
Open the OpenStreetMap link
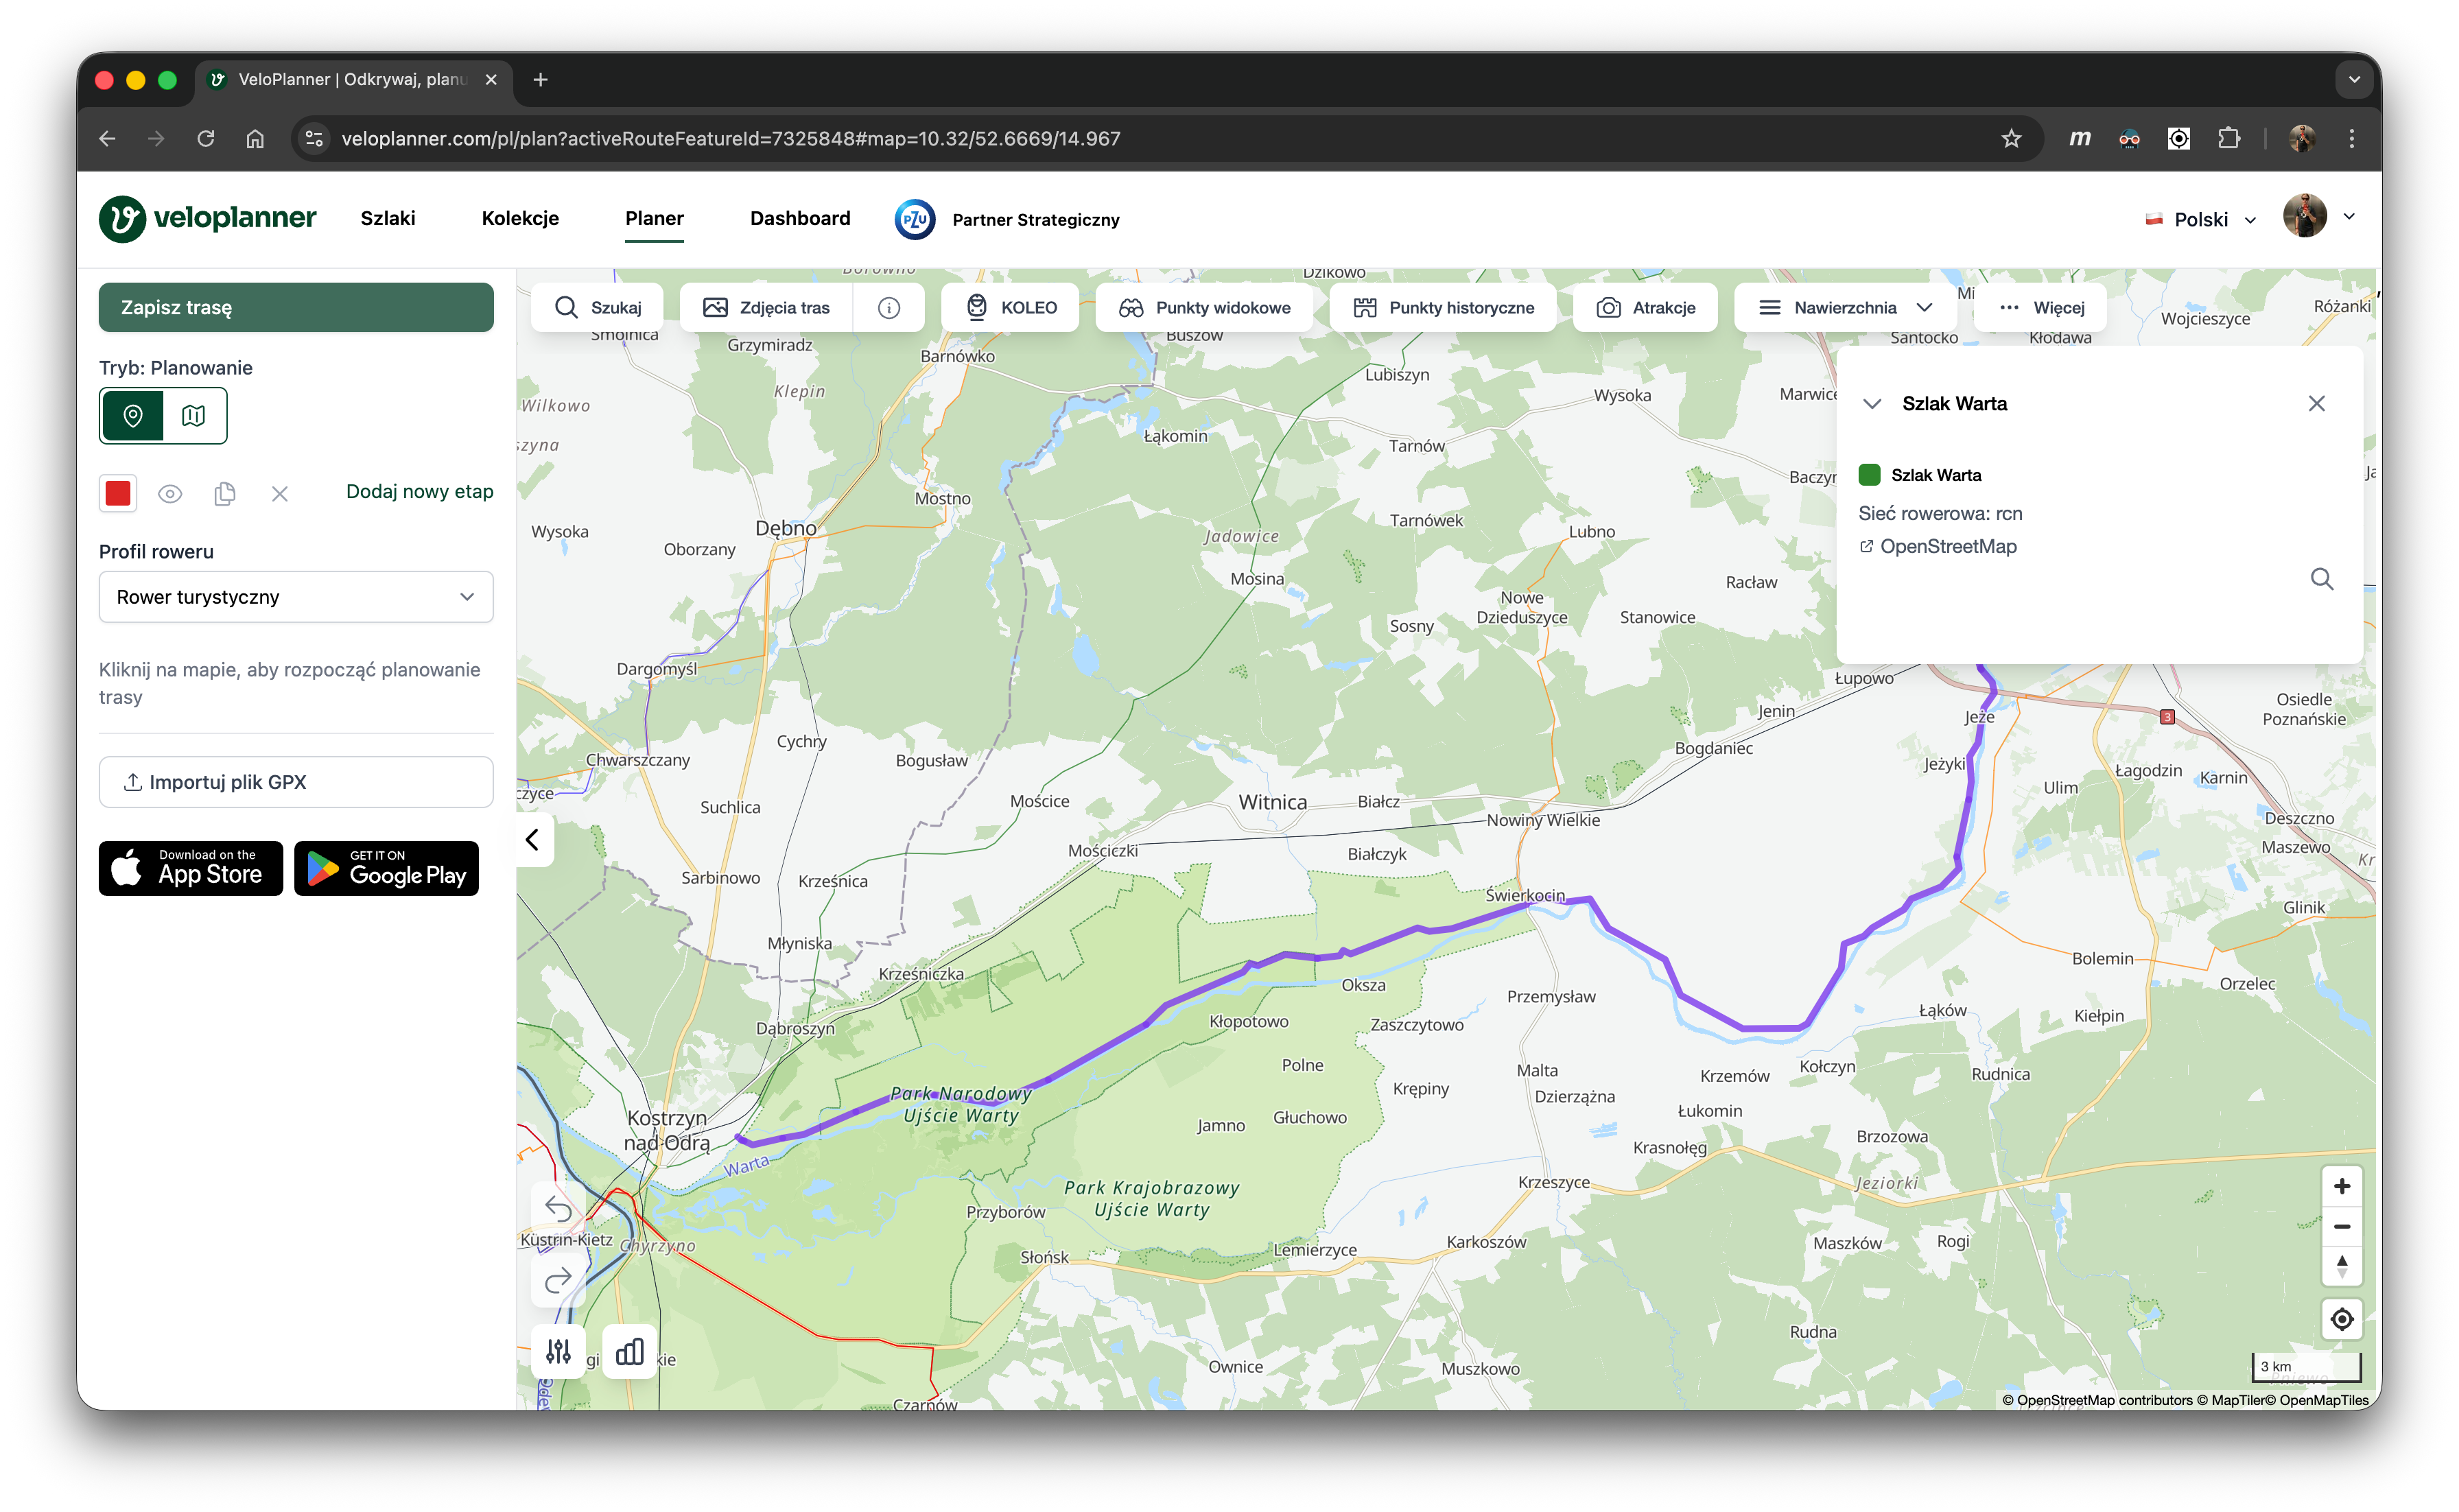(x=1947, y=547)
